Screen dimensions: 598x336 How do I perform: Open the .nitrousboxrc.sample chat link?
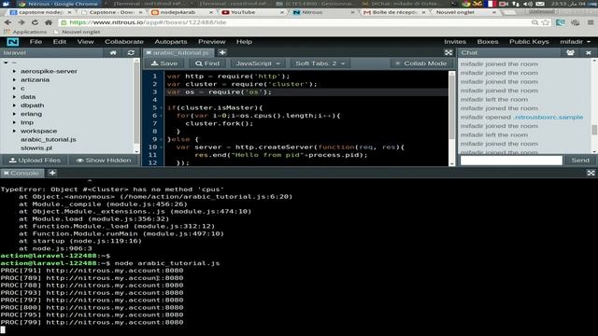tap(548, 118)
